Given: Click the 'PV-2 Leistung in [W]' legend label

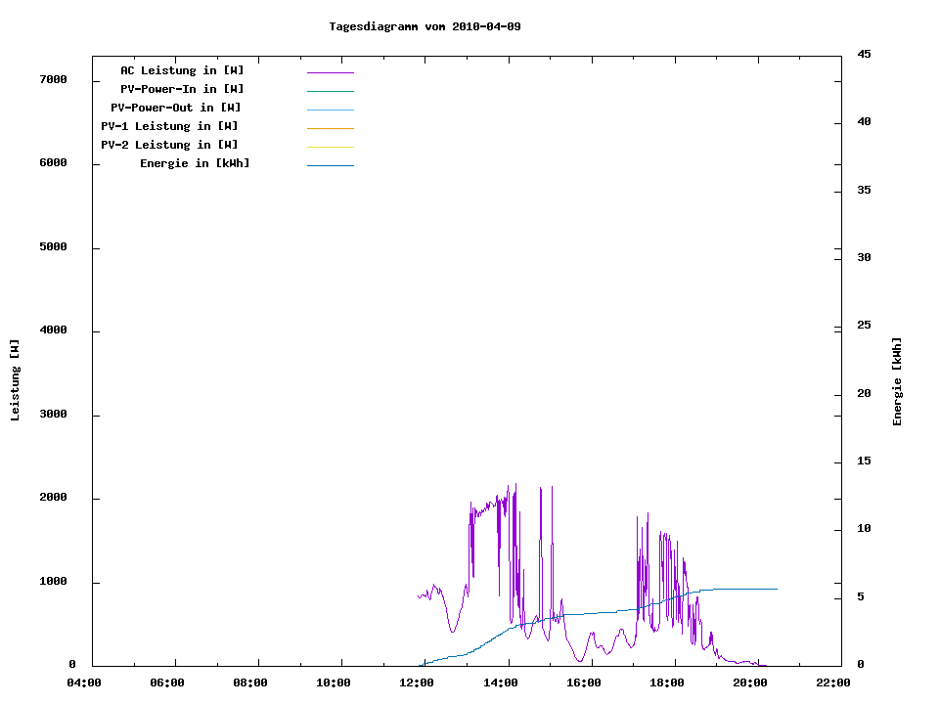Looking at the screenshot, I should (169, 145).
